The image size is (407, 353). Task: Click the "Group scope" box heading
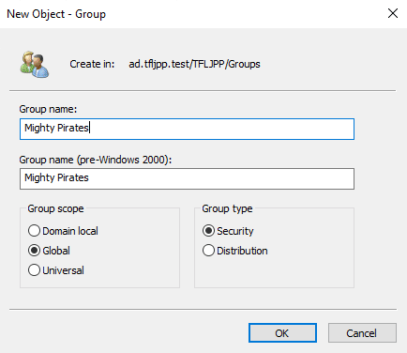click(55, 208)
